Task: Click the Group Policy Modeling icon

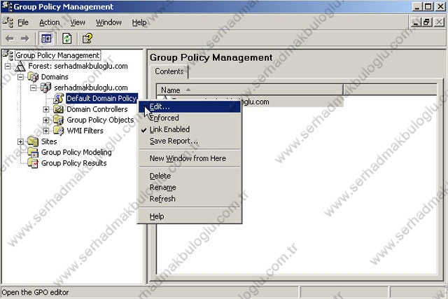Action: (33, 152)
